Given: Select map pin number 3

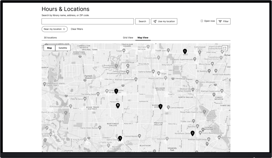Looking at the screenshot, I should (x=120, y=138).
